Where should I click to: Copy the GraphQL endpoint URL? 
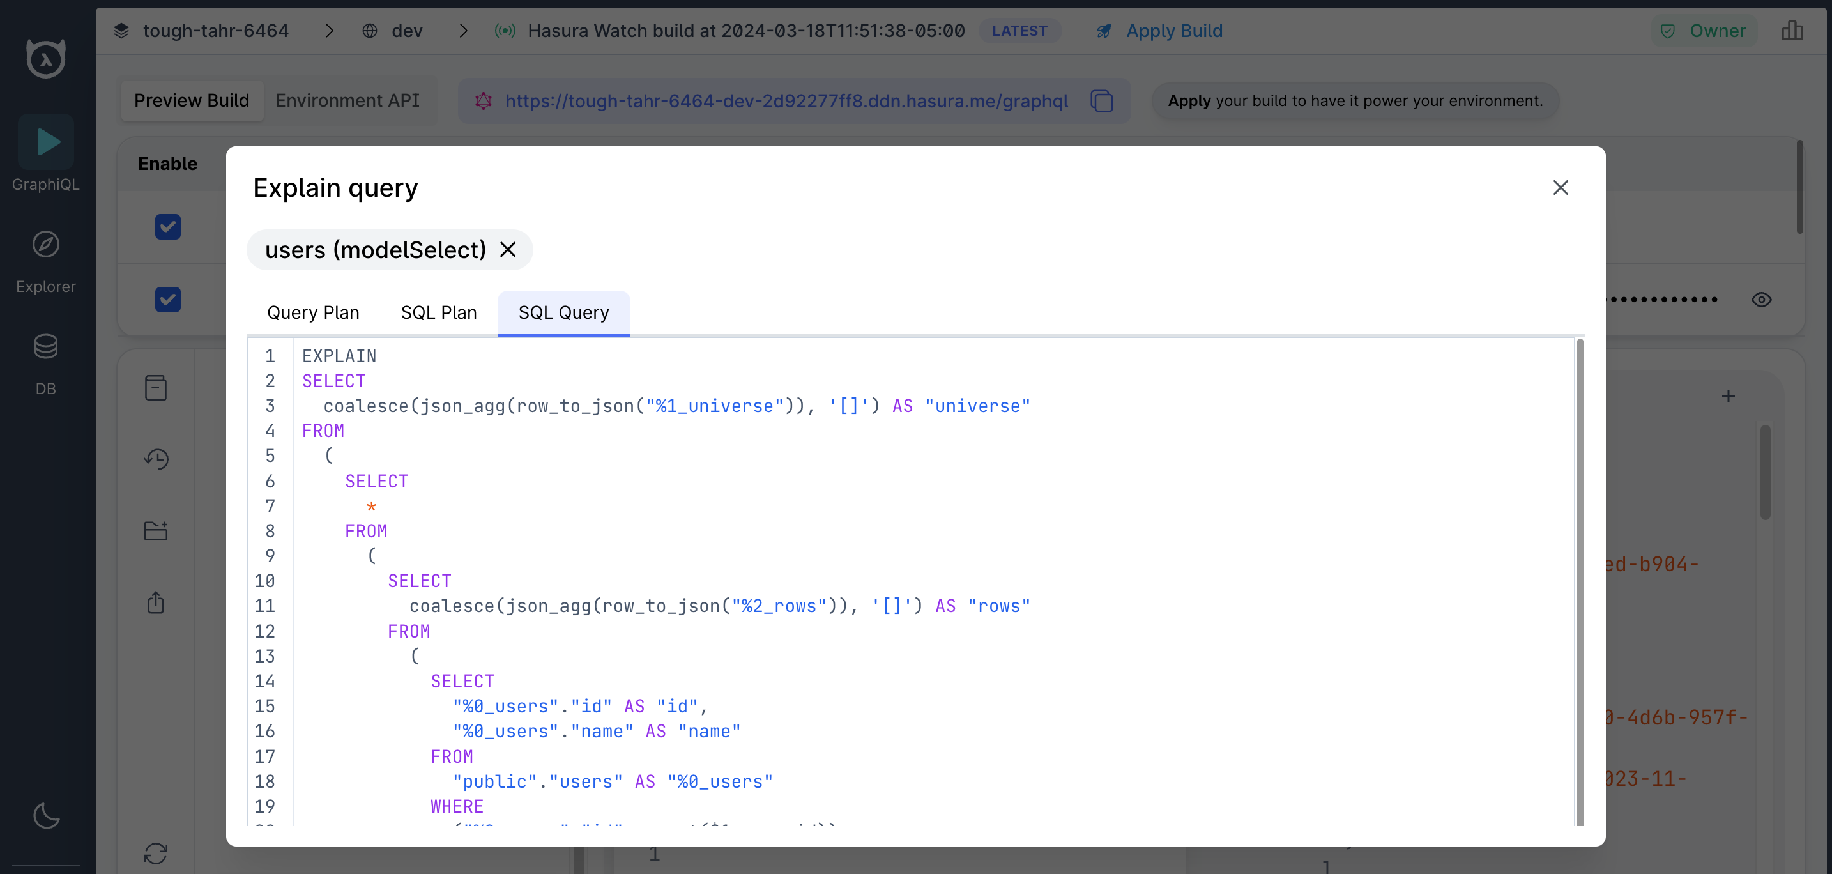coord(1103,101)
